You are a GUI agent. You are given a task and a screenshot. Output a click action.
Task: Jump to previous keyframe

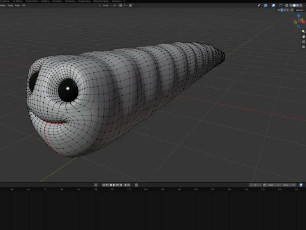pyautogui.click(x=107, y=185)
